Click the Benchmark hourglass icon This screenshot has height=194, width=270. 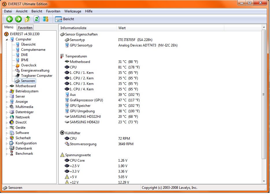pos(12,154)
